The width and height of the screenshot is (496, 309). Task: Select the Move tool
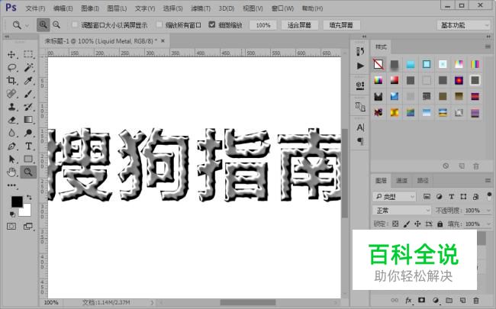11,54
